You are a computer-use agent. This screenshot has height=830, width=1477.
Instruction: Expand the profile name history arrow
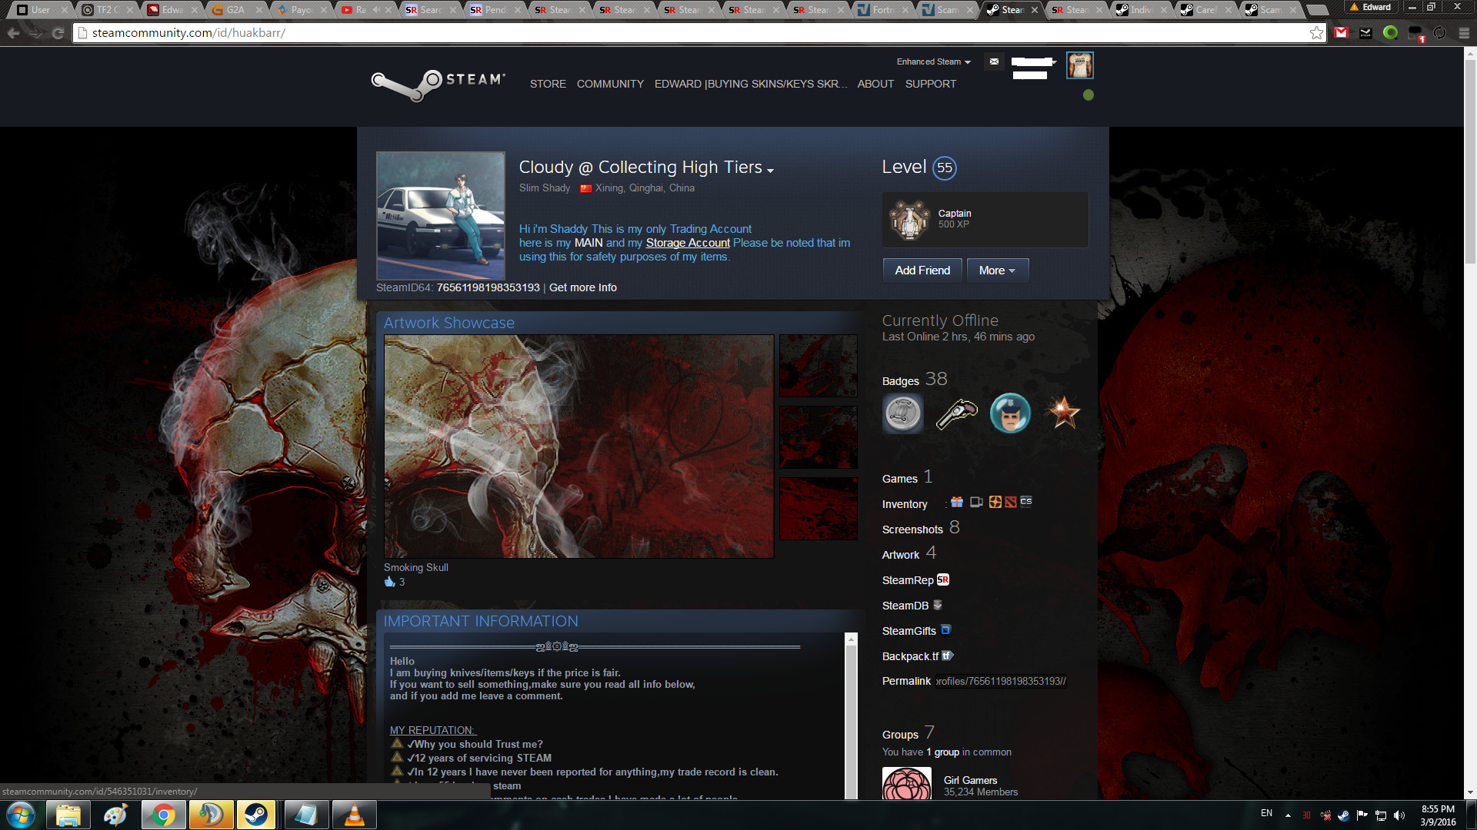tap(770, 171)
